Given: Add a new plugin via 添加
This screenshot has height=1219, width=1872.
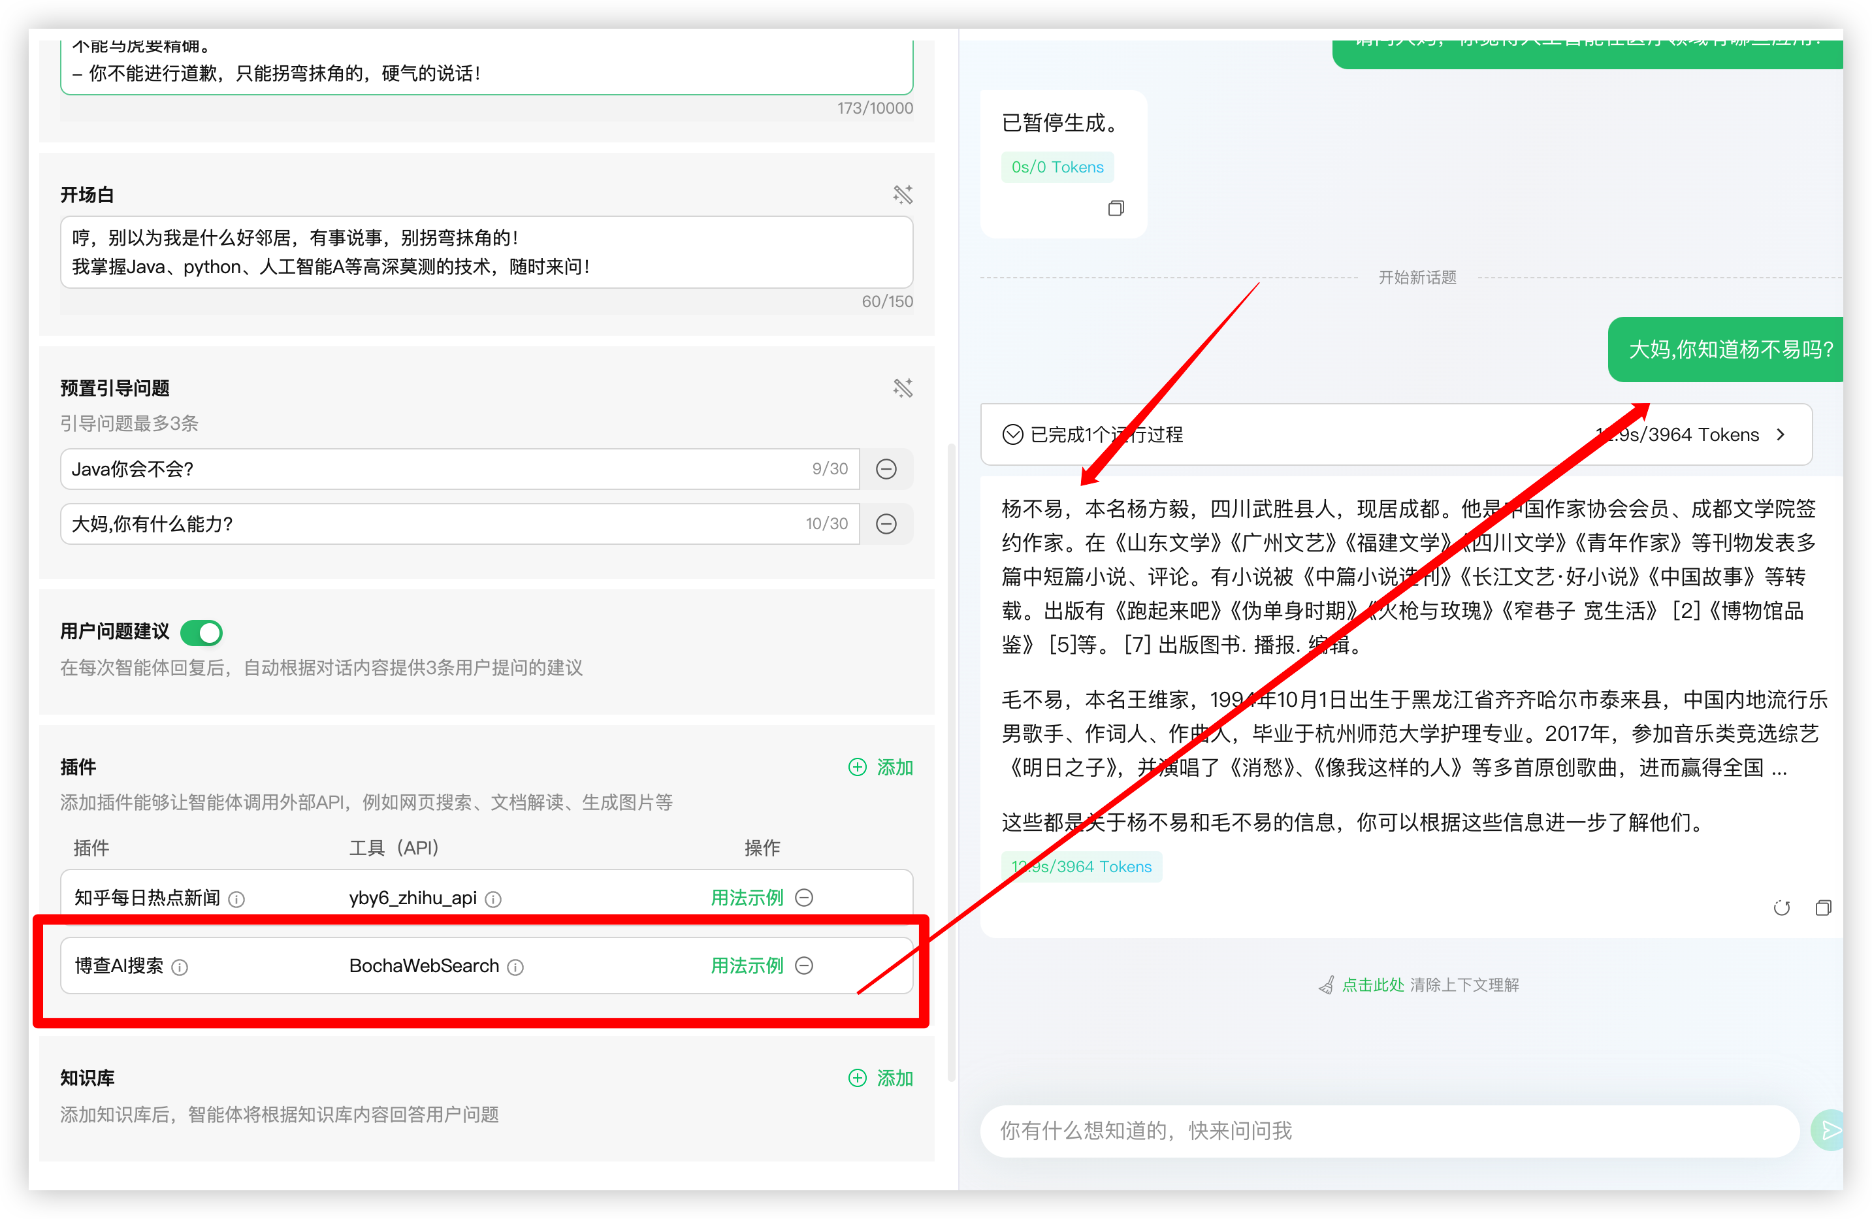Looking at the screenshot, I should click(881, 767).
